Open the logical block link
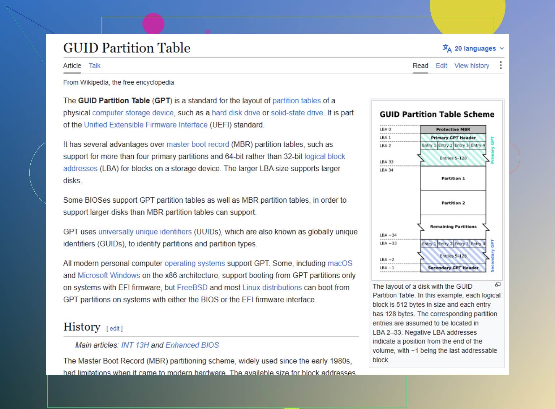Screen dimensions: 555x409 (324, 156)
